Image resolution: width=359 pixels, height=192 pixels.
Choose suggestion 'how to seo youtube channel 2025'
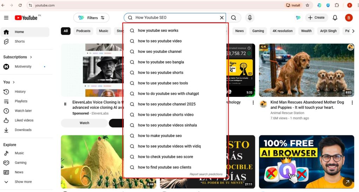pyautogui.click(x=175, y=104)
